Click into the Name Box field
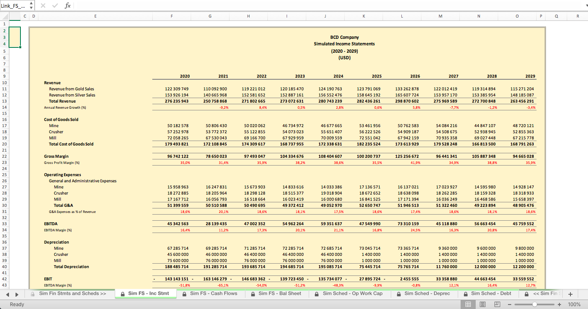The image size is (588, 309). [x=15, y=5]
